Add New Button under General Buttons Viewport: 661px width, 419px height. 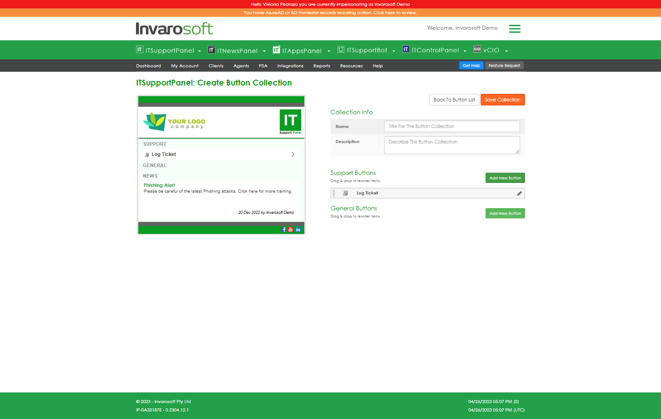pos(505,213)
